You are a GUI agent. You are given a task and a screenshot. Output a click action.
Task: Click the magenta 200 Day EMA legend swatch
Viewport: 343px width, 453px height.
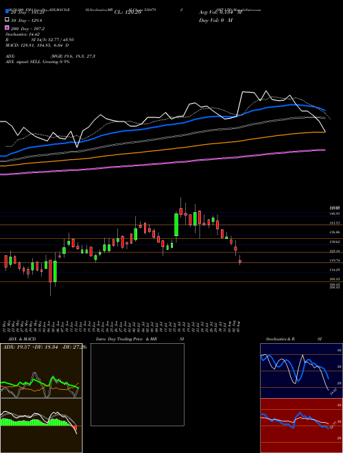coord(7,27)
